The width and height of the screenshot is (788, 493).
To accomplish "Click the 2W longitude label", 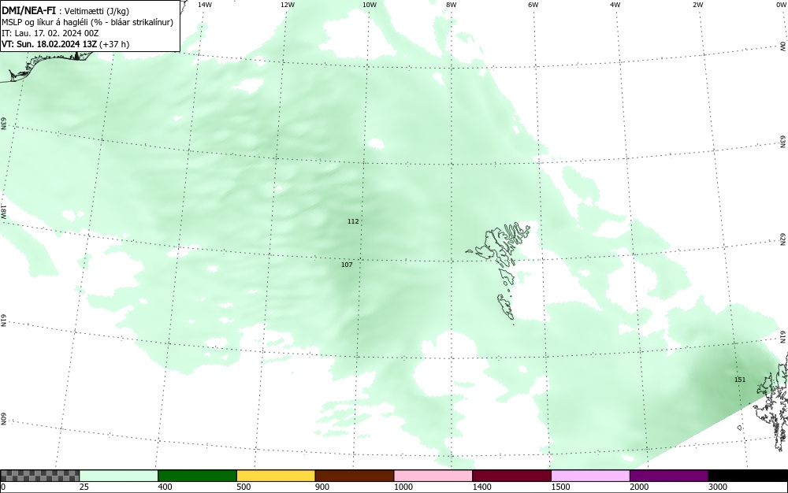I will [x=697, y=5].
